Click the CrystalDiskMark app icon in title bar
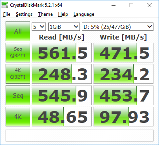159x145 pixels. 5,5
